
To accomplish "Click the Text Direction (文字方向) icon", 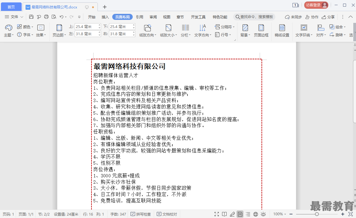I will 203,28.
